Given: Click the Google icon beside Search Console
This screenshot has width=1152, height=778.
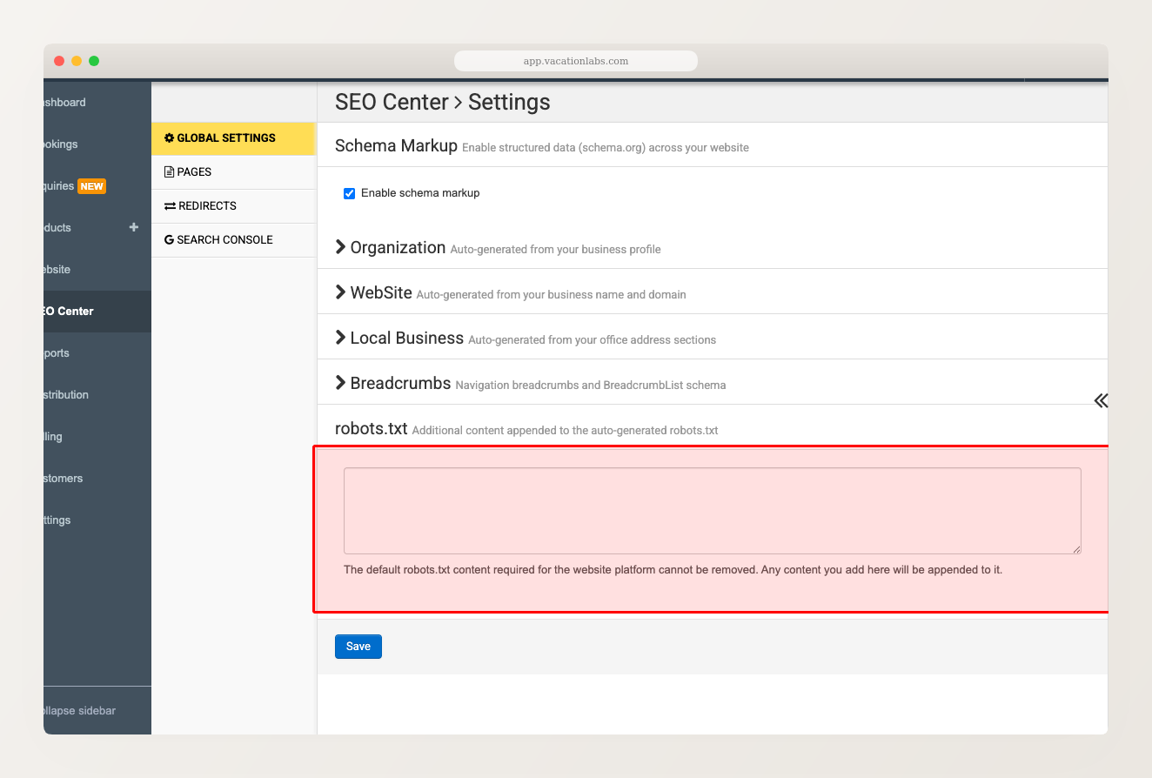Looking at the screenshot, I should click(x=169, y=240).
